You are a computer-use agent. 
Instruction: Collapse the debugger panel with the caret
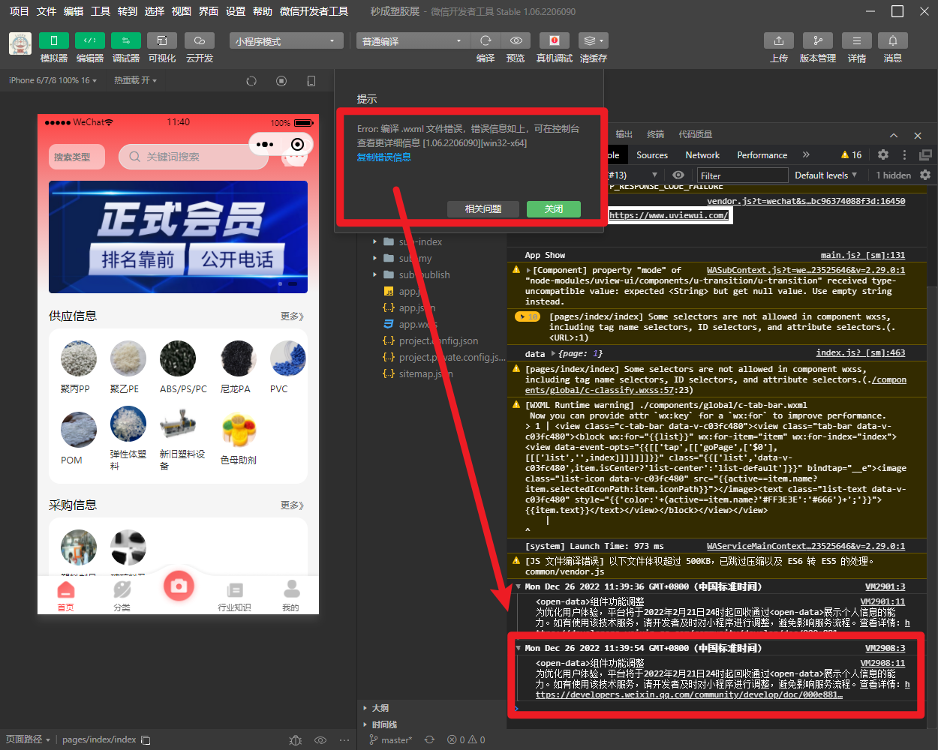[x=894, y=135]
